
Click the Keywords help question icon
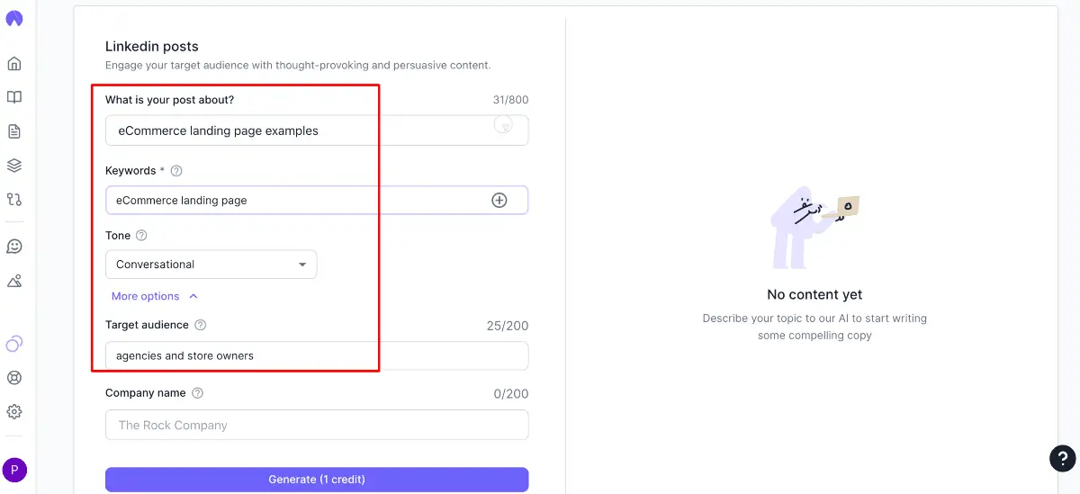[x=176, y=171]
